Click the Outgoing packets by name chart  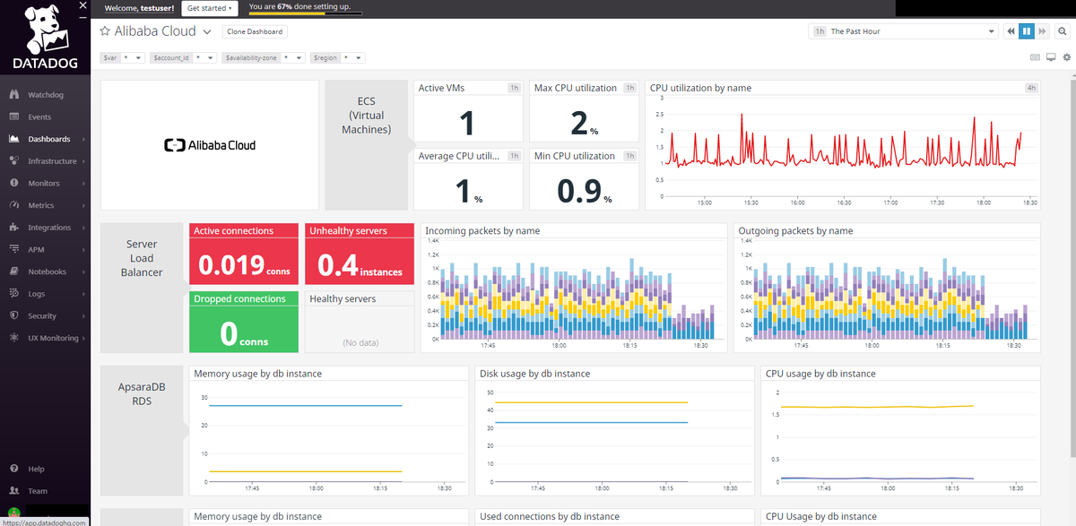tap(887, 288)
